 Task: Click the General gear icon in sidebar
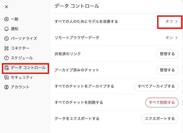7,19
